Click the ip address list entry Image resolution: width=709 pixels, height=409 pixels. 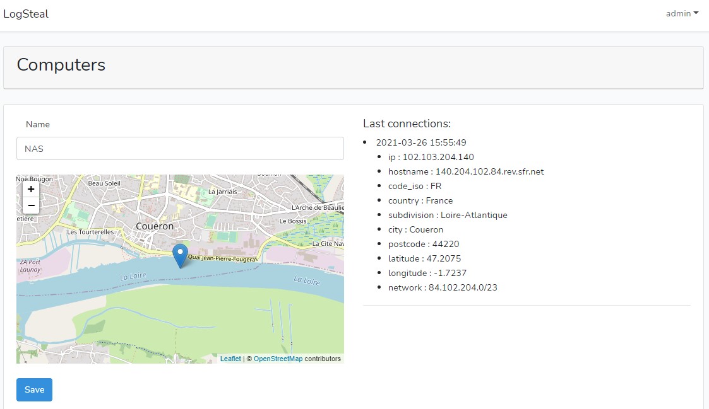[431, 157]
